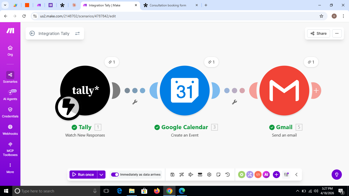349x196 pixels.
Task: Collapse the bottom toolbar with chevron
Action: click(296, 175)
